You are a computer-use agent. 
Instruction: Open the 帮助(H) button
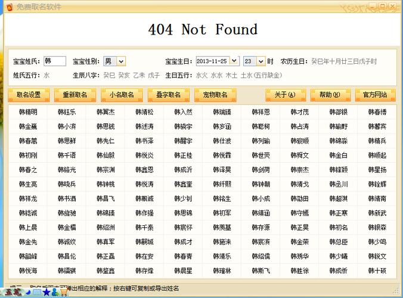tap(330, 95)
